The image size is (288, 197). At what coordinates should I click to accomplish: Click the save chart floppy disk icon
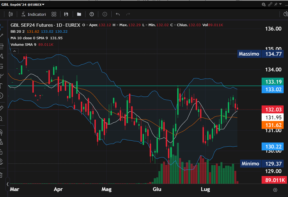66,14
